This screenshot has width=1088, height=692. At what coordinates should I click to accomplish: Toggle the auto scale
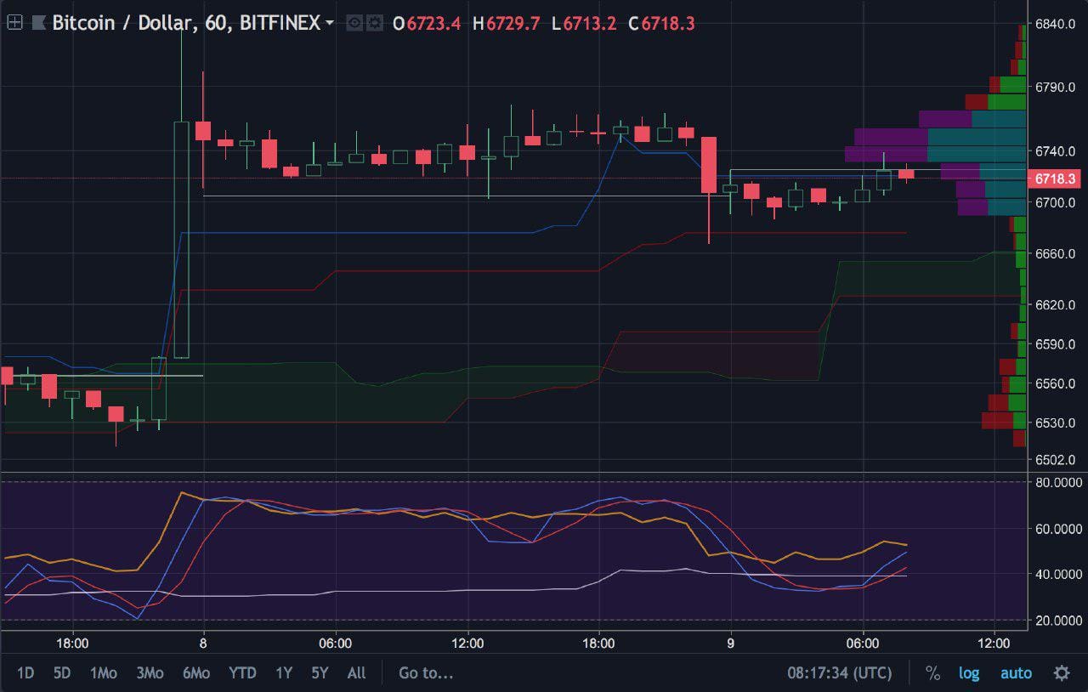[x=1016, y=673]
